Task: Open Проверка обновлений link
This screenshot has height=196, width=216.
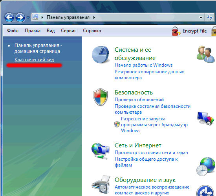Action: click(x=139, y=100)
